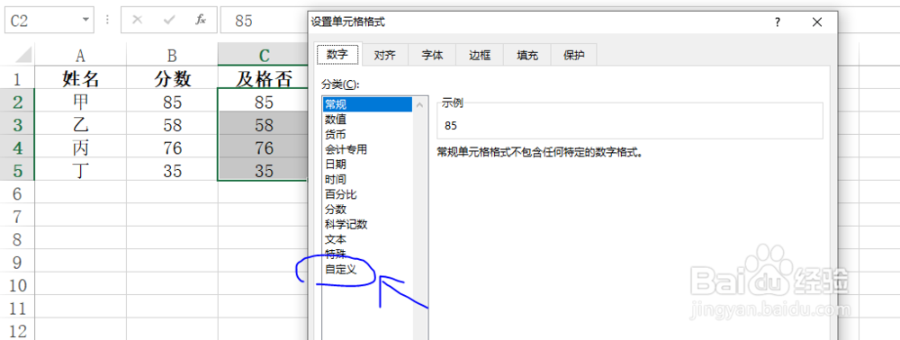Click the category list scroll up arrow
This screenshot has width=900, height=340.
click(x=420, y=105)
